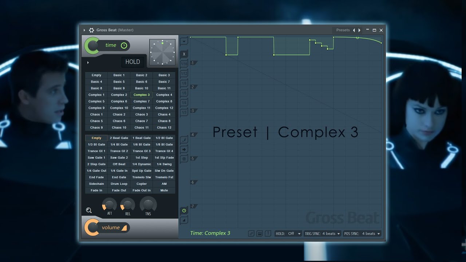466x262 pixels.
Task: Select time preset Empty
Action: point(96,75)
